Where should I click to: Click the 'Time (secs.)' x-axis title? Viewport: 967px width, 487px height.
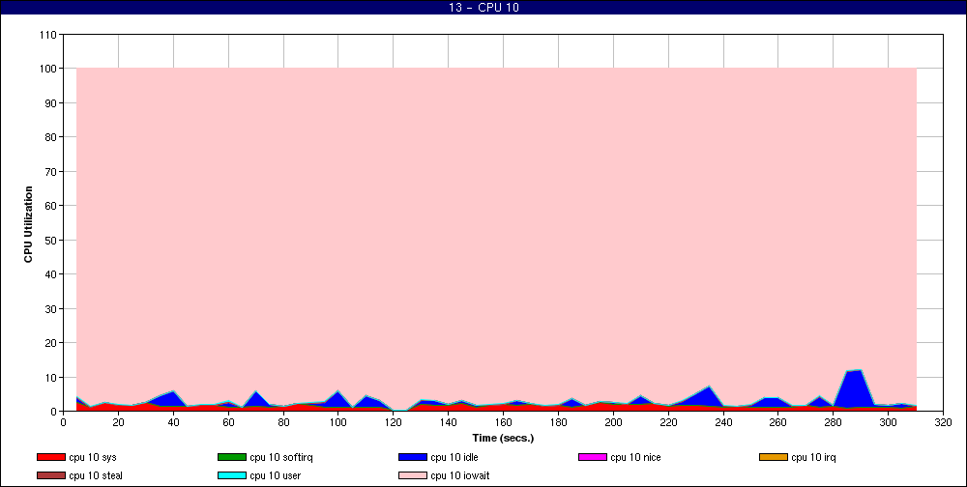tap(503, 439)
